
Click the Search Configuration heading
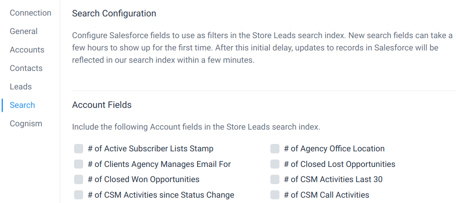pyautogui.click(x=114, y=13)
